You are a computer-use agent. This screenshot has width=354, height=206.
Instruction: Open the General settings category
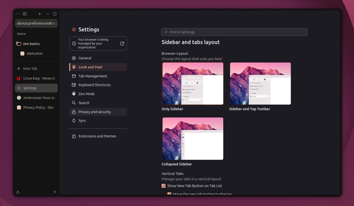point(98,58)
